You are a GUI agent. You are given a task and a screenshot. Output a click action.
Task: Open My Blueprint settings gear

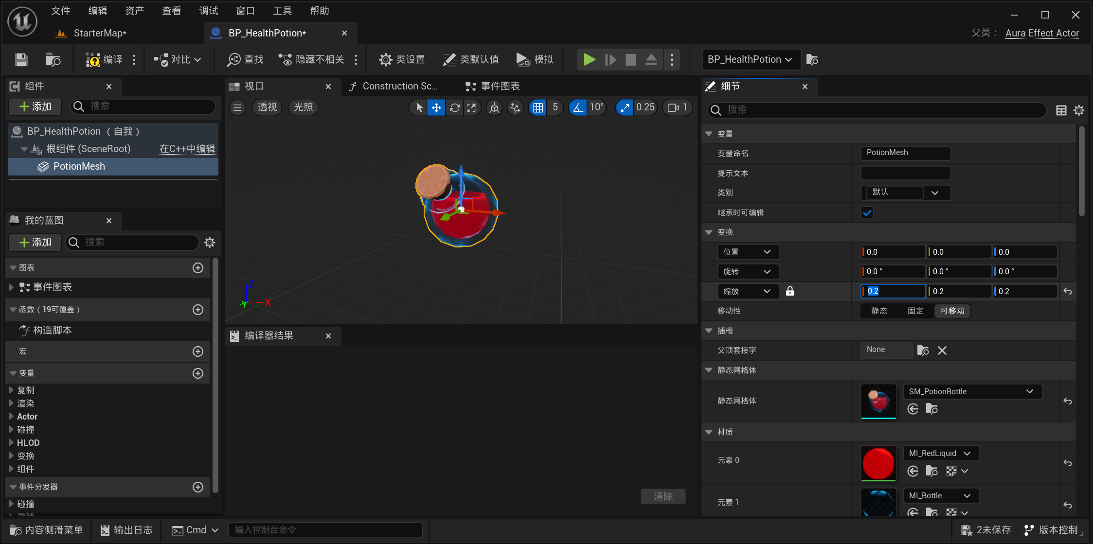tap(210, 242)
